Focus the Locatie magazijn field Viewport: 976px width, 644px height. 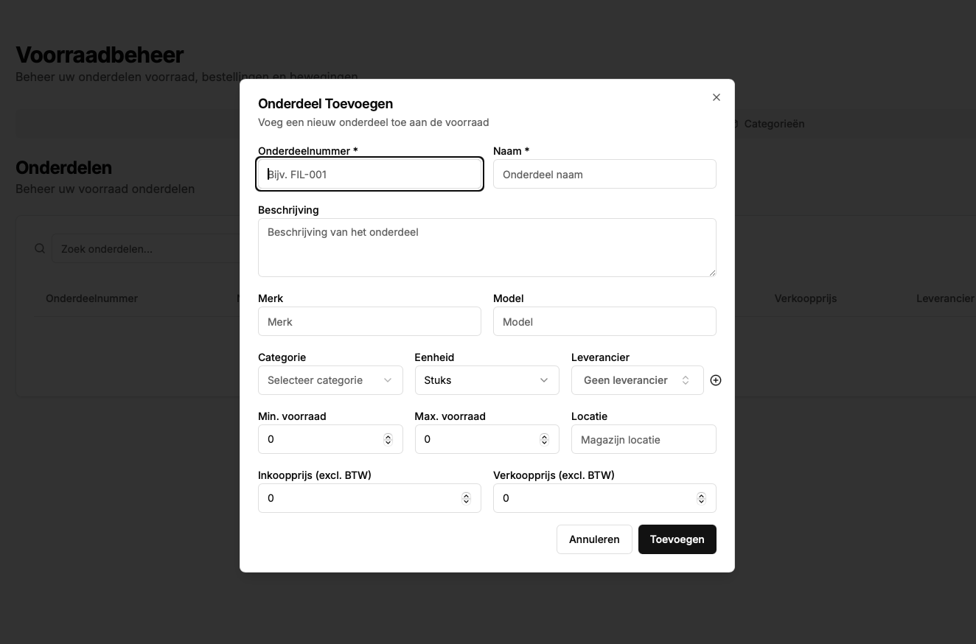click(x=643, y=440)
